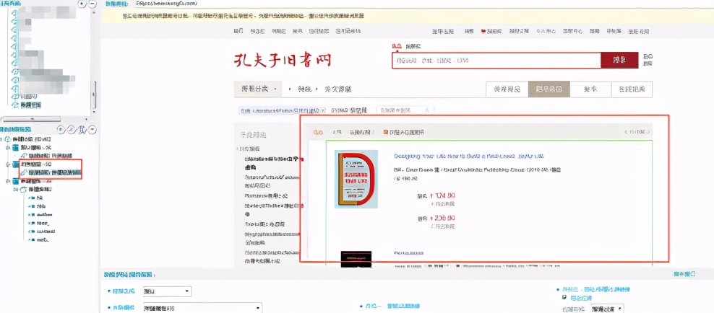
Task: Click the book search input box
Action: pyautogui.click(x=496, y=61)
